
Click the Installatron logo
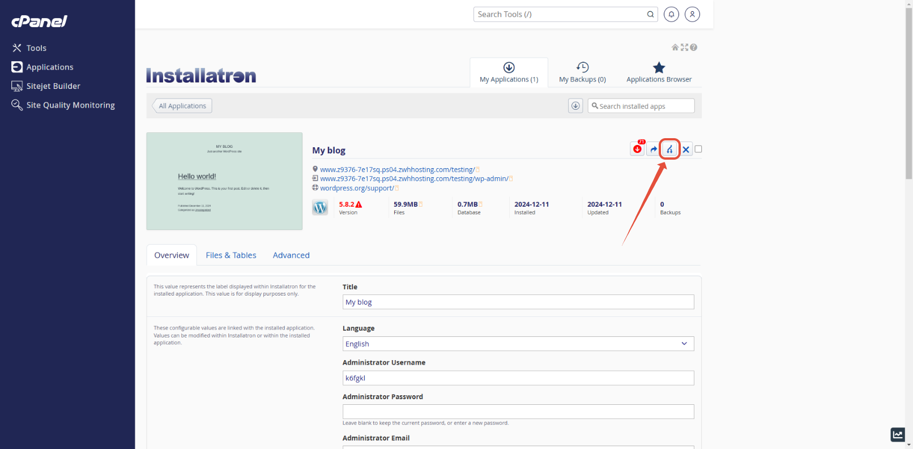(x=201, y=76)
